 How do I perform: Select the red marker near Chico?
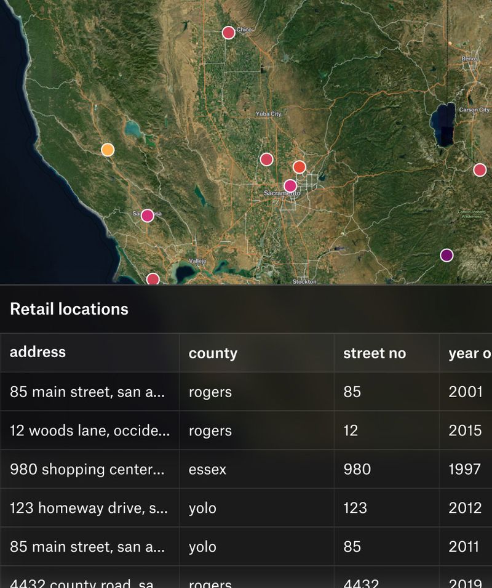coord(228,32)
